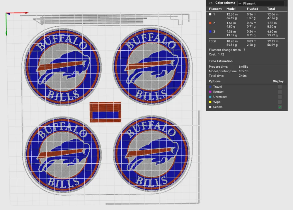Enable the Wipe display checkbox
Screen dimensions: 293x210
(280, 102)
